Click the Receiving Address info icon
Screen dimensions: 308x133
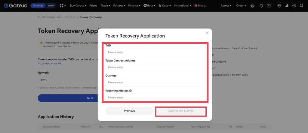click(131, 91)
